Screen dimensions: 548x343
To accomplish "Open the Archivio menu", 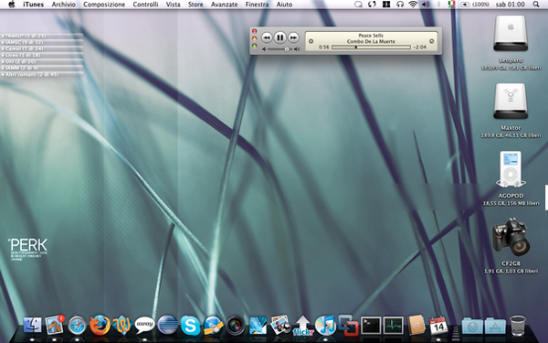I will tap(64, 5).
